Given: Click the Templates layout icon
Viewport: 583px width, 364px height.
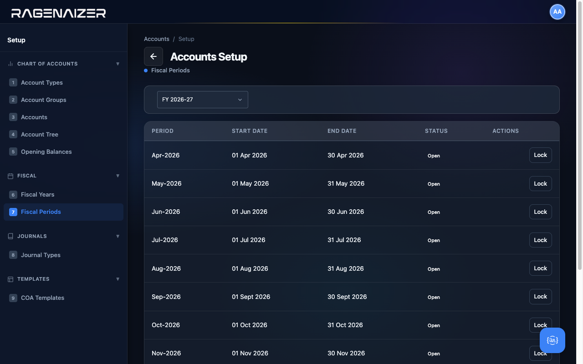Looking at the screenshot, I should pos(10,279).
